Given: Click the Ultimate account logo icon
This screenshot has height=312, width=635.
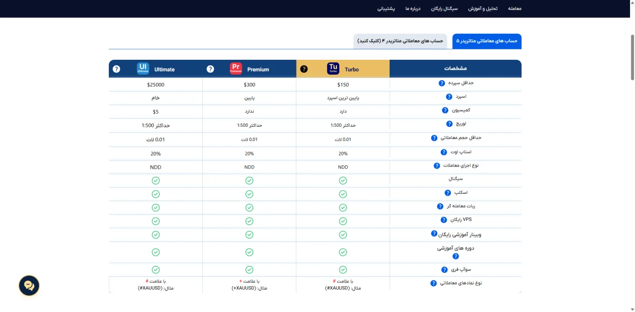Looking at the screenshot, I should coord(143,69).
